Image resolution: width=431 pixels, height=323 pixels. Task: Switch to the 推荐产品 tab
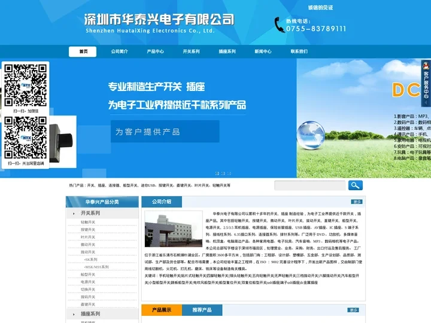point(202,310)
